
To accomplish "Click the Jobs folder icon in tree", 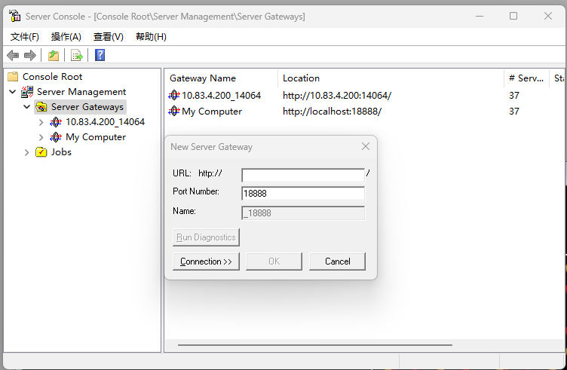I will (41, 152).
